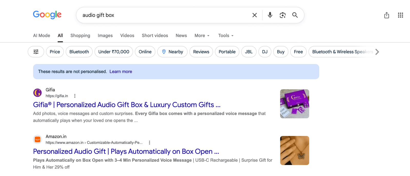Apply the Bluetooth filter chip

(79, 52)
